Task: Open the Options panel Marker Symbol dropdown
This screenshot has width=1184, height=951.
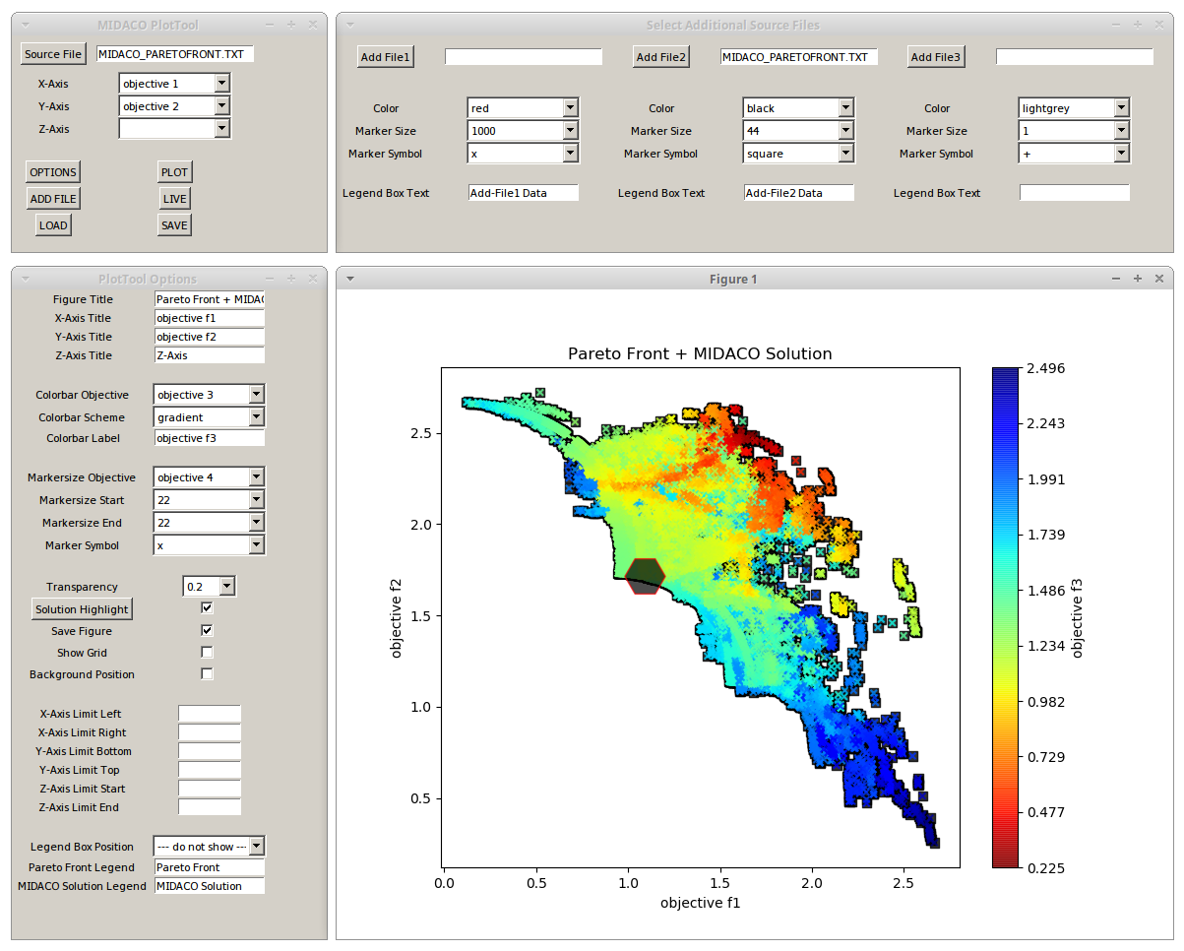Action: [x=209, y=545]
